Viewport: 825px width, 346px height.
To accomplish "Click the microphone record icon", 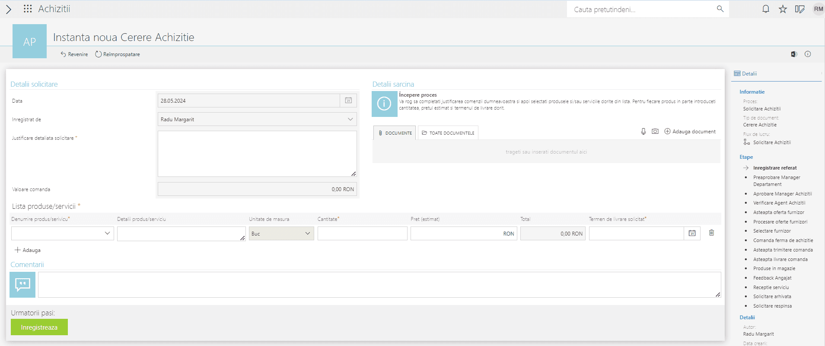I will tap(643, 131).
